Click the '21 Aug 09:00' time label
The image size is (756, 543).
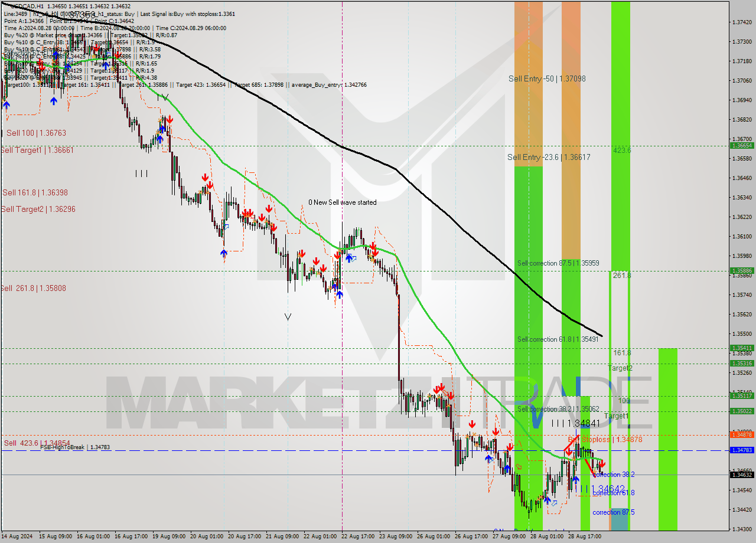pos(283,537)
